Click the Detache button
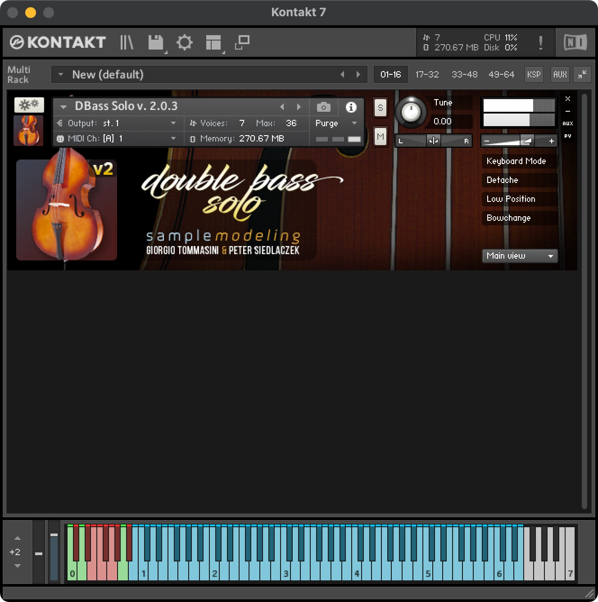Screen dimensions: 598x602 [x=520, y=180]
